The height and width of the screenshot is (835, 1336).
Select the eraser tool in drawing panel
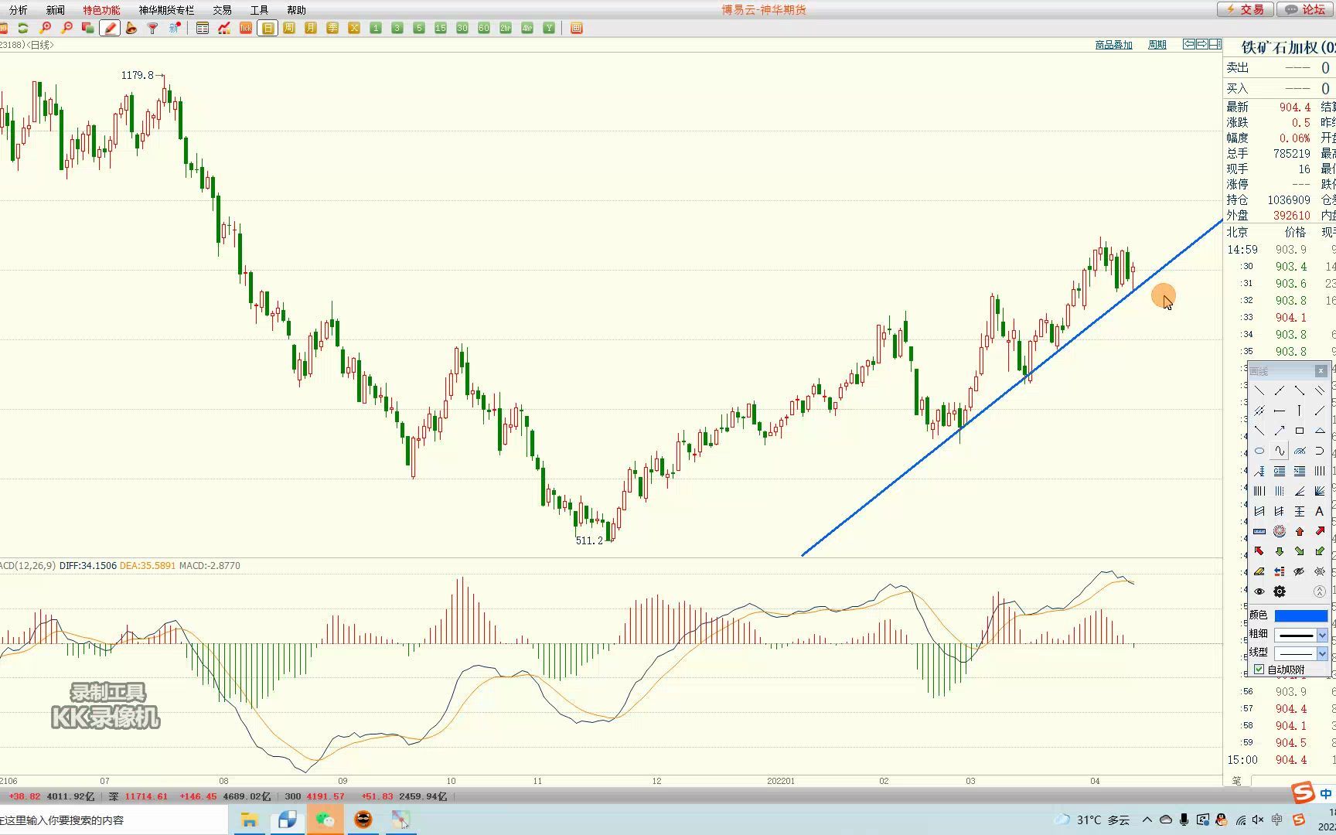pos(1259,571)
